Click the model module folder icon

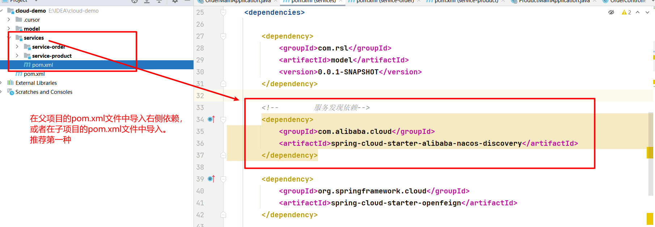19,29
